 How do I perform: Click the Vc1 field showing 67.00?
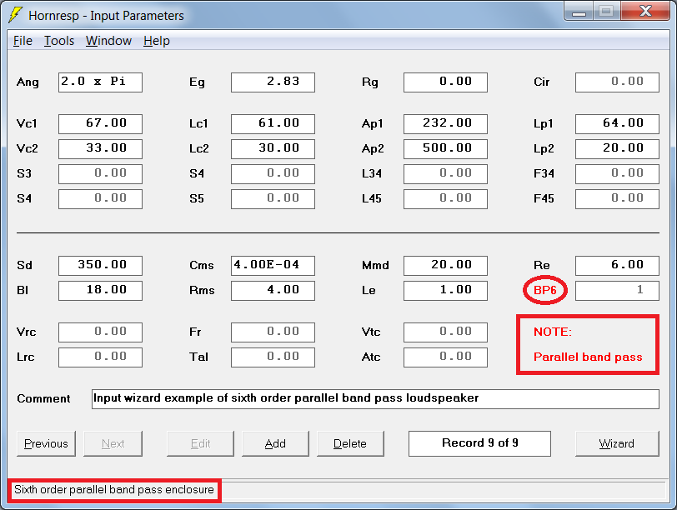tap(100, 124)
